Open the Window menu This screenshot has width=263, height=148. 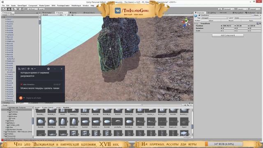coord(86,5)
